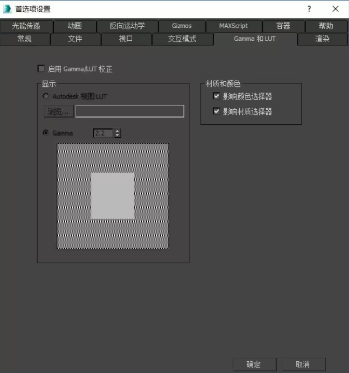Click the 浏览... browse button
The image size is (349, 373).
click(x=58, y=111)
